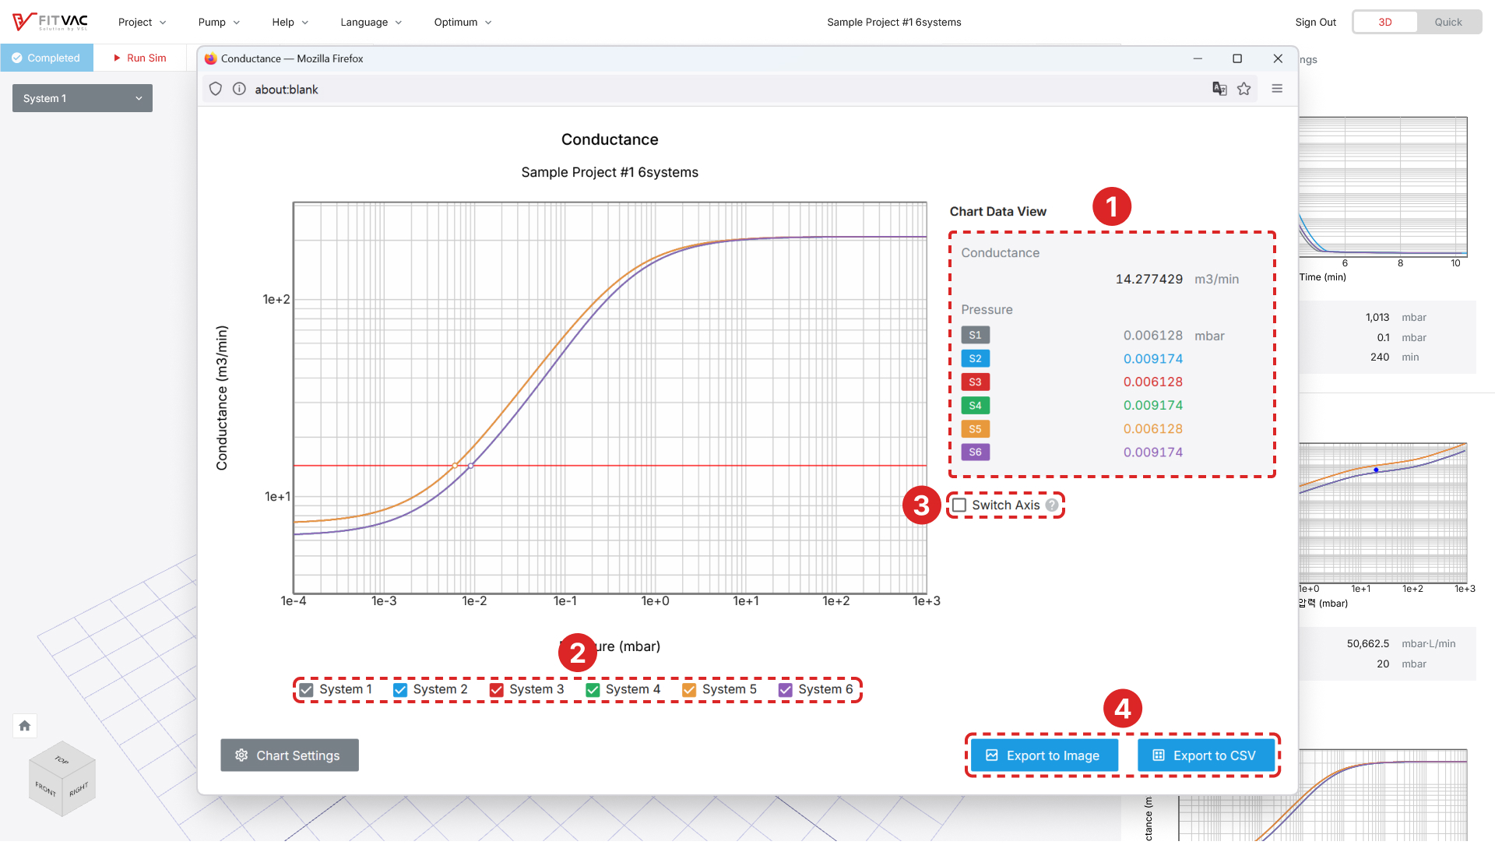Close the Conductance Firefox window
The height and width of the screenshot is (845, 1495).
[1278, 58]
